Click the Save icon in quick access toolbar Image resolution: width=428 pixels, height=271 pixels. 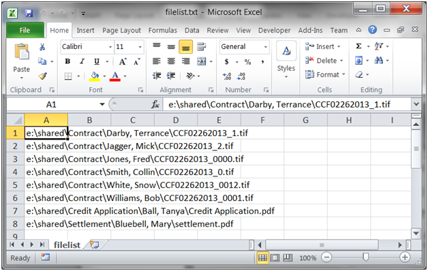pos(29,13)
